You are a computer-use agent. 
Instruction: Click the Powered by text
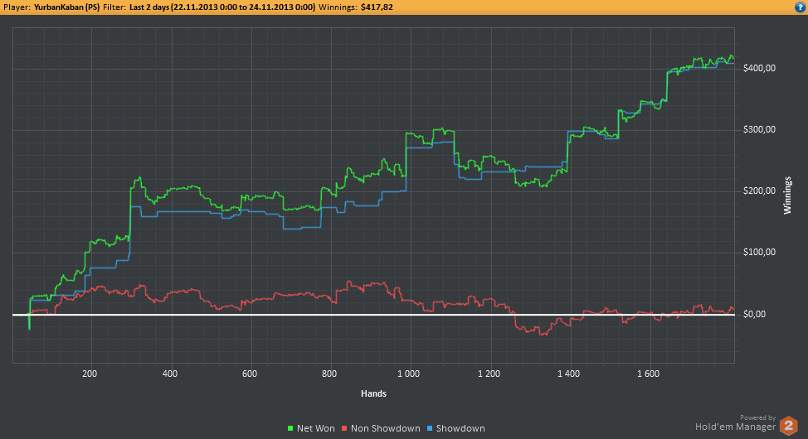[757, 417]
